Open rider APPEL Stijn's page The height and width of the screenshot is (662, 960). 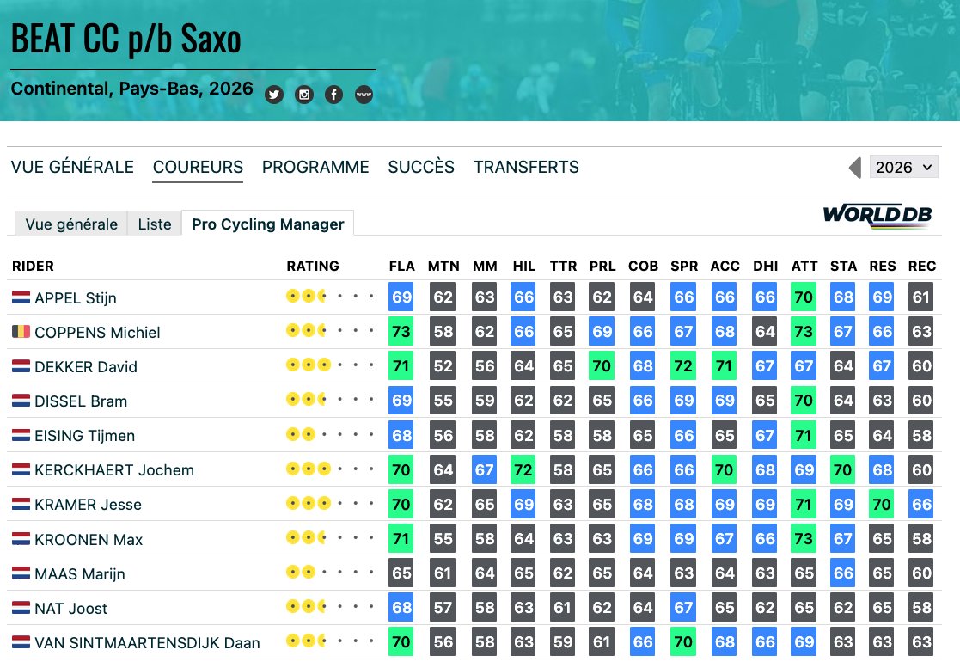(76, 298)
